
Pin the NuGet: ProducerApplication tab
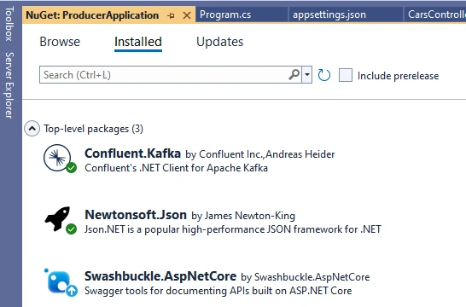[171, 15]
